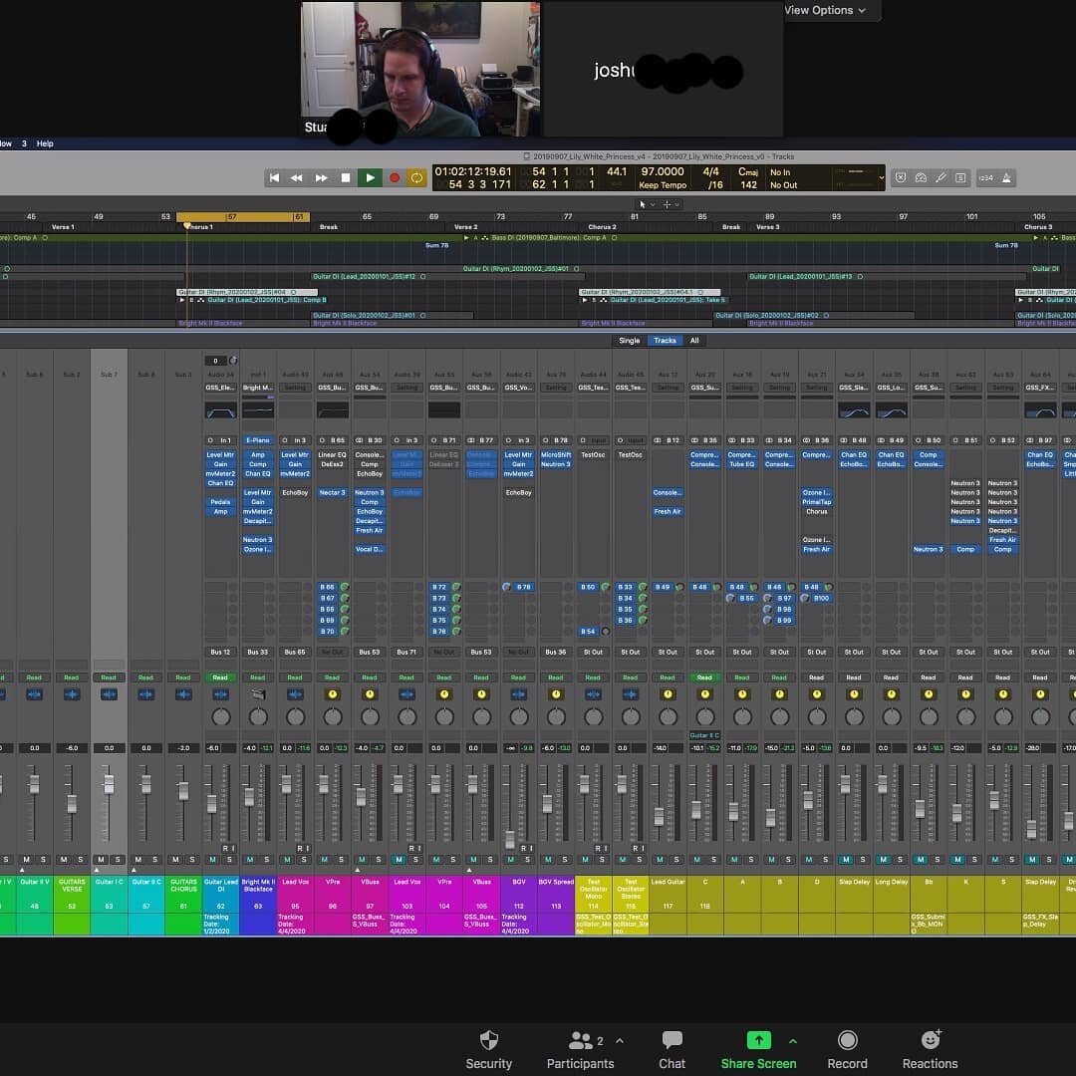Click Slap Delay channel EQ thumbnail
This screenshot has width=1076, height=1076.
point(854,410)
